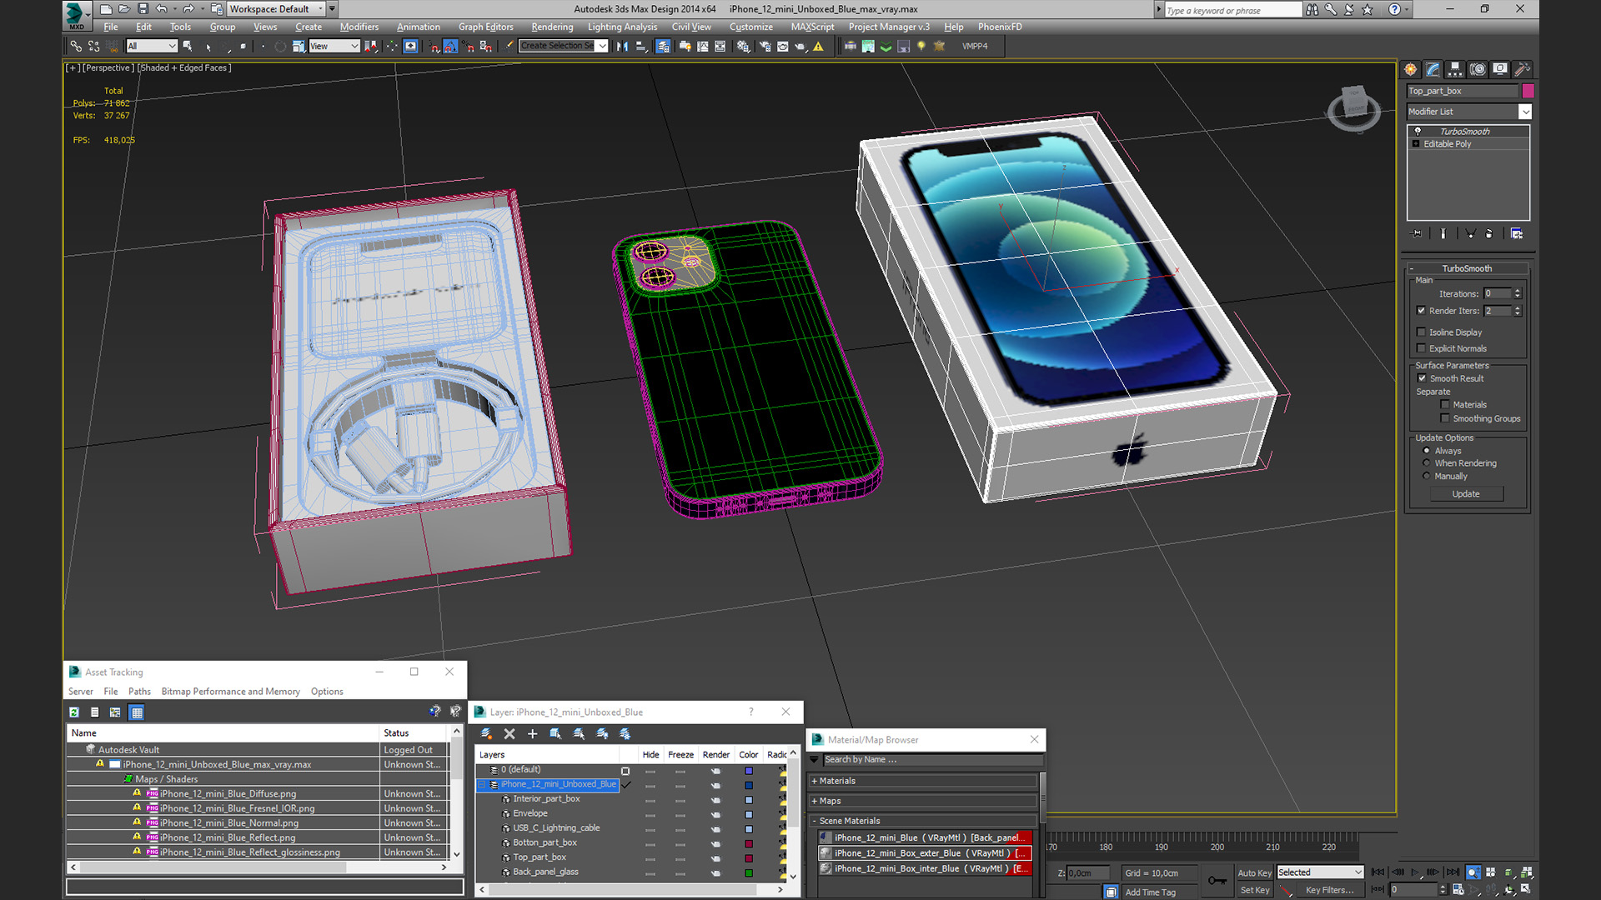1601x900 pixels.
Task: Open the Modifiers menu
Action: (359, 27)
